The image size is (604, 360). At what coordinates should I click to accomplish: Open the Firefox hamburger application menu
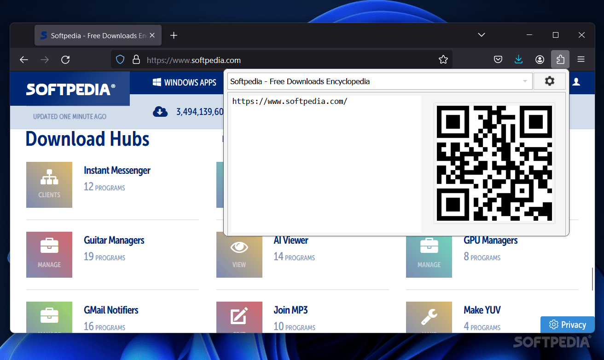pyautogui.click(x=581, y=60)
